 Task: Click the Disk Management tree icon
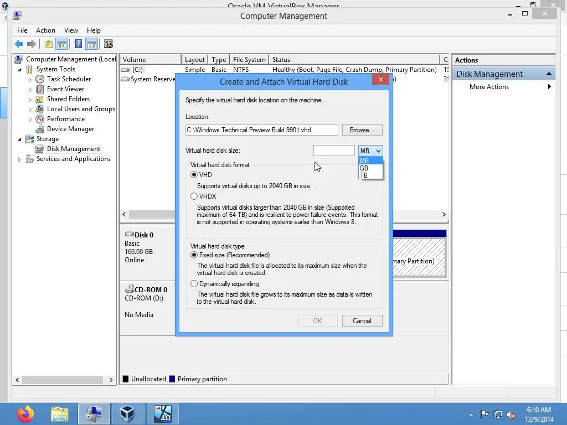(x=40, y=149)
